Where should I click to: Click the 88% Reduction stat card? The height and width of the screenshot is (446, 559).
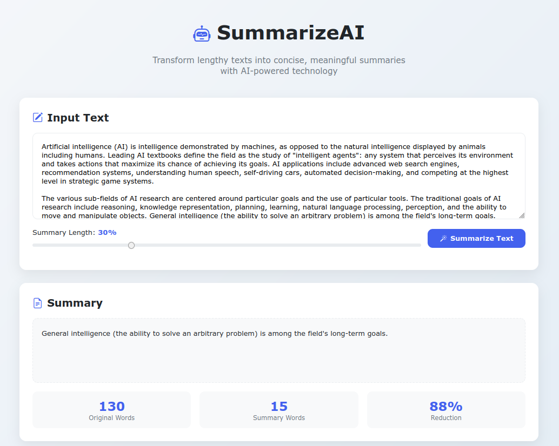coord(446,410)
